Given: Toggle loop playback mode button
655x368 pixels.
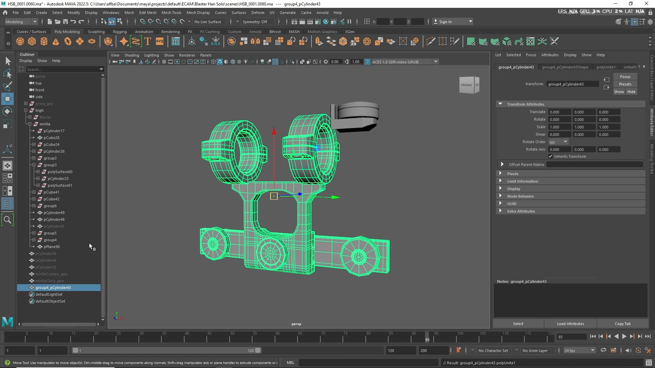Looking at the screenshot, I should (603, 350).
